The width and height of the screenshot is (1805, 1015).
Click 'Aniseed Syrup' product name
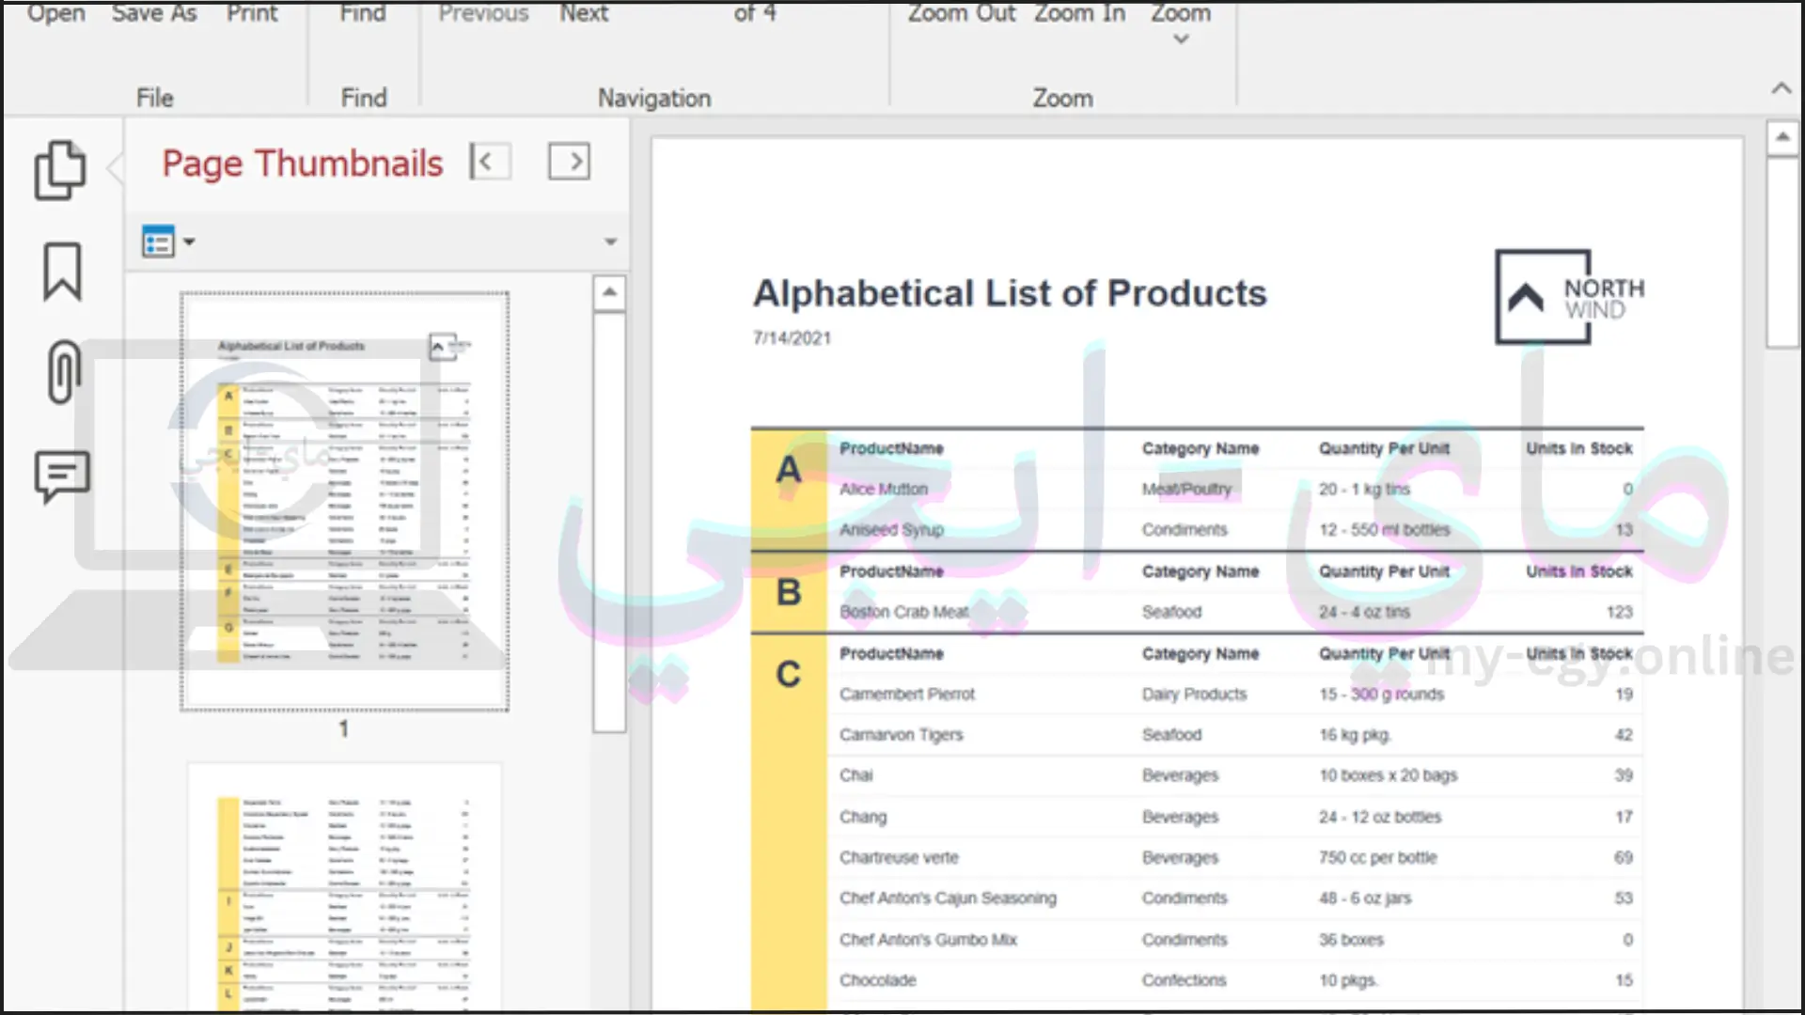click(x=891, y=529)
